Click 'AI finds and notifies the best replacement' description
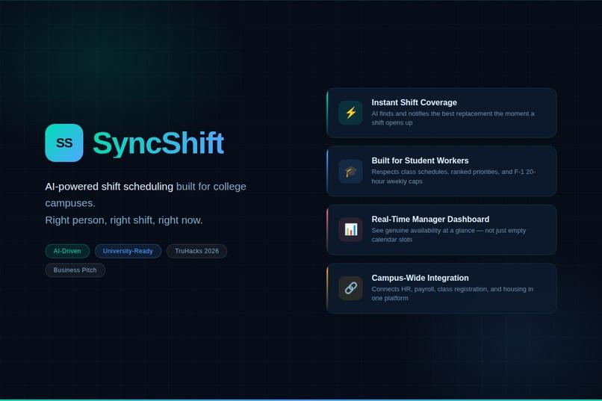 click(x=453, y=118)
